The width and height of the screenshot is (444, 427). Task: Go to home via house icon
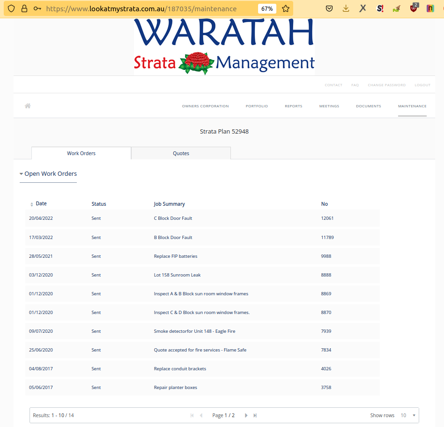click(x=28, y=106)
